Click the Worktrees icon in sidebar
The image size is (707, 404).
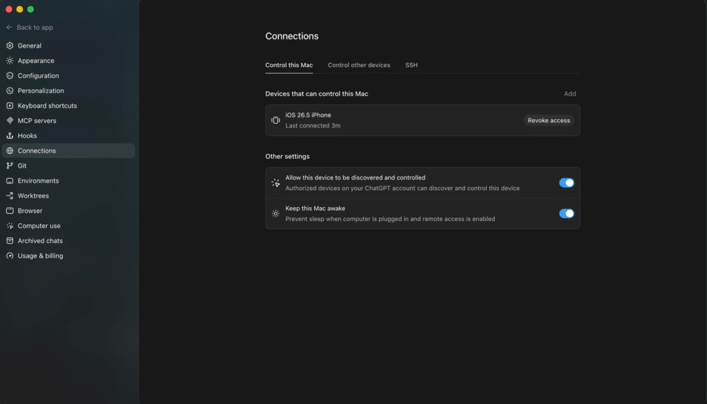tap(10, 195)
